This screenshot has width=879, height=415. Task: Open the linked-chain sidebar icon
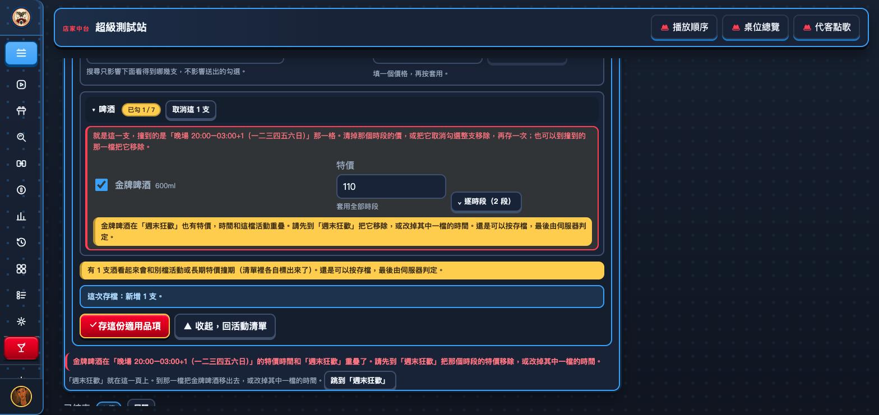coord(21,164)
